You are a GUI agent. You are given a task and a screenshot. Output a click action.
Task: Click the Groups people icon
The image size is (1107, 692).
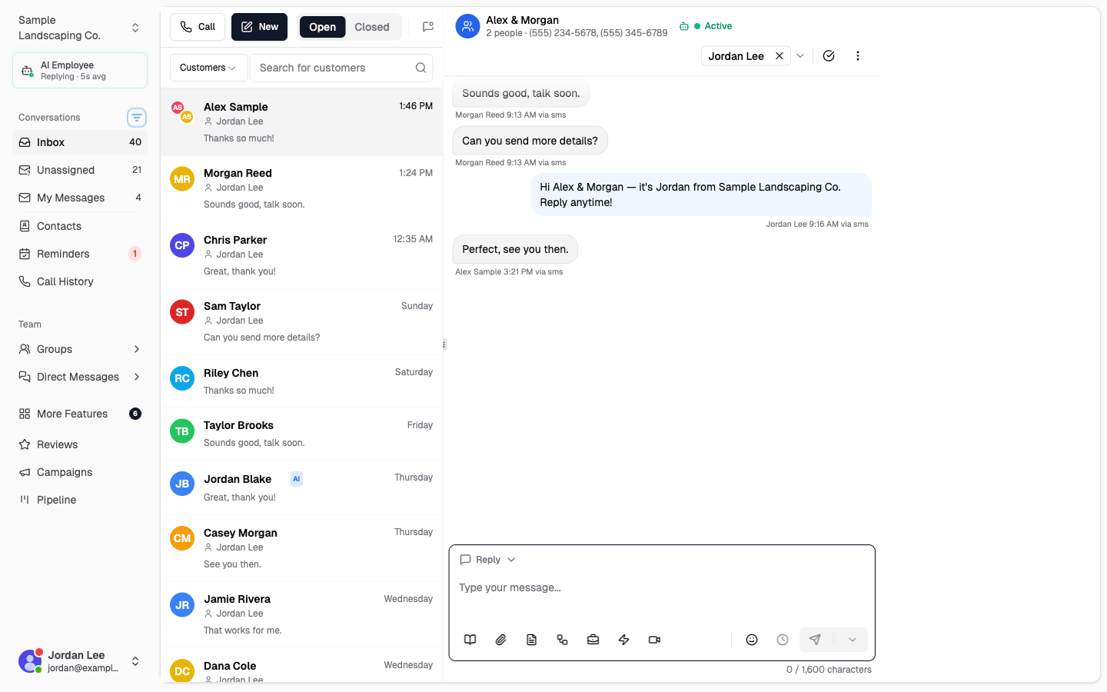[x=25, y=349]
